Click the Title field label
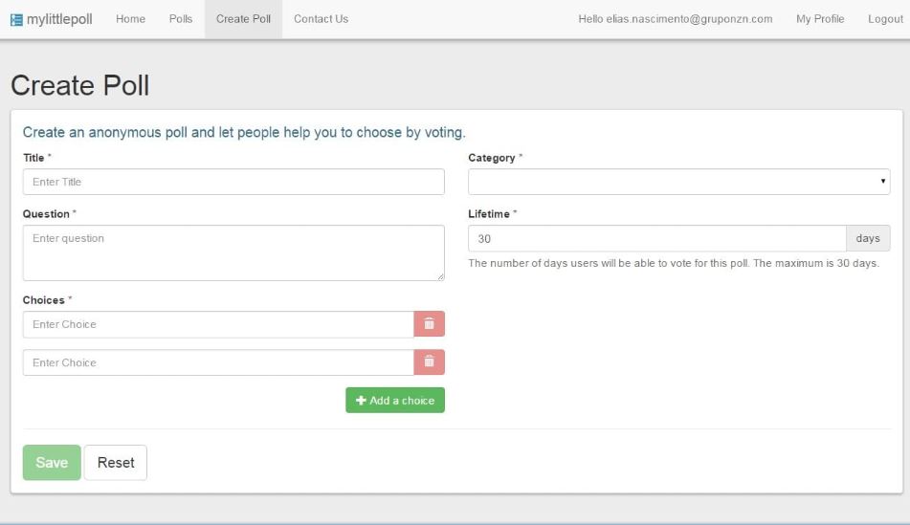The height and width of the screenshot is (525, 910). (x=33, y=158)
